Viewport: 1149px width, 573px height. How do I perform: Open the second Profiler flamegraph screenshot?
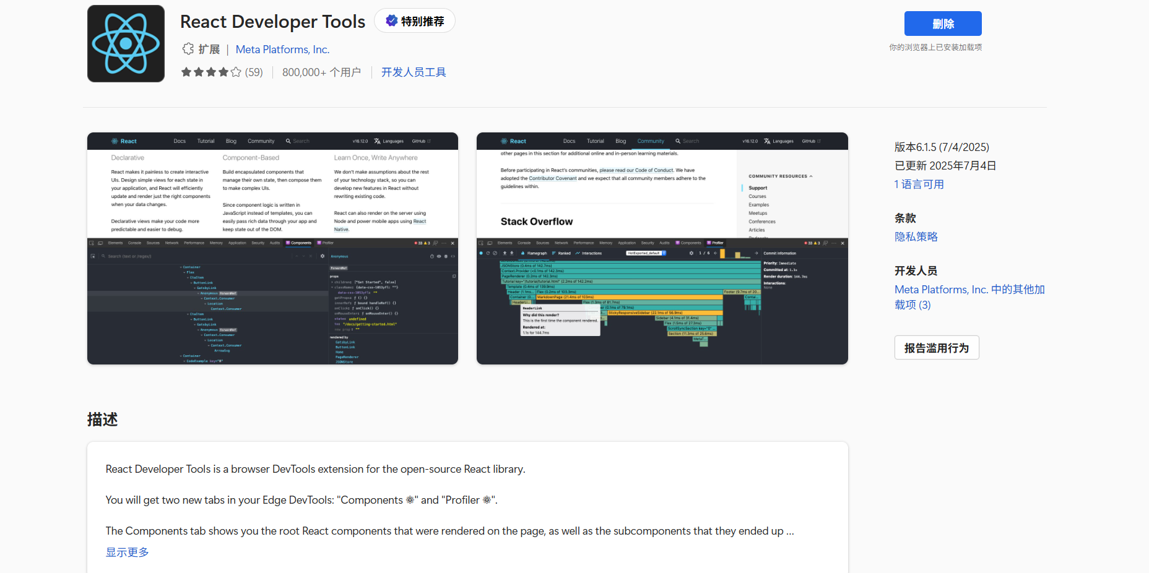tap(662, 248)
